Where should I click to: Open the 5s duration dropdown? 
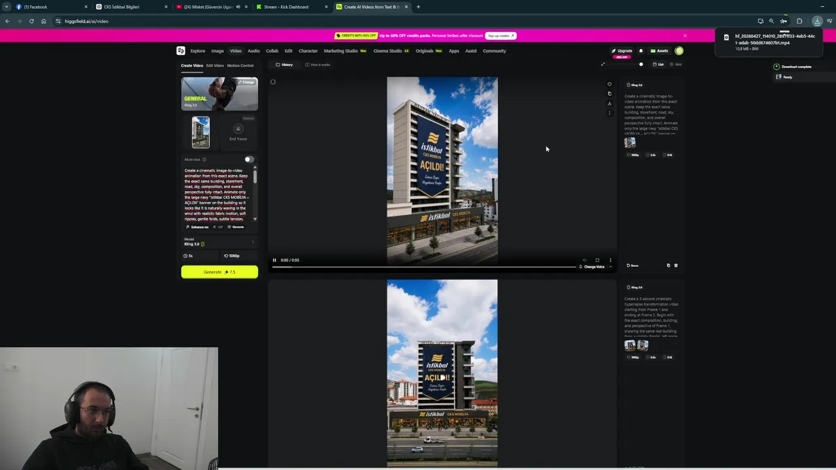200,256
